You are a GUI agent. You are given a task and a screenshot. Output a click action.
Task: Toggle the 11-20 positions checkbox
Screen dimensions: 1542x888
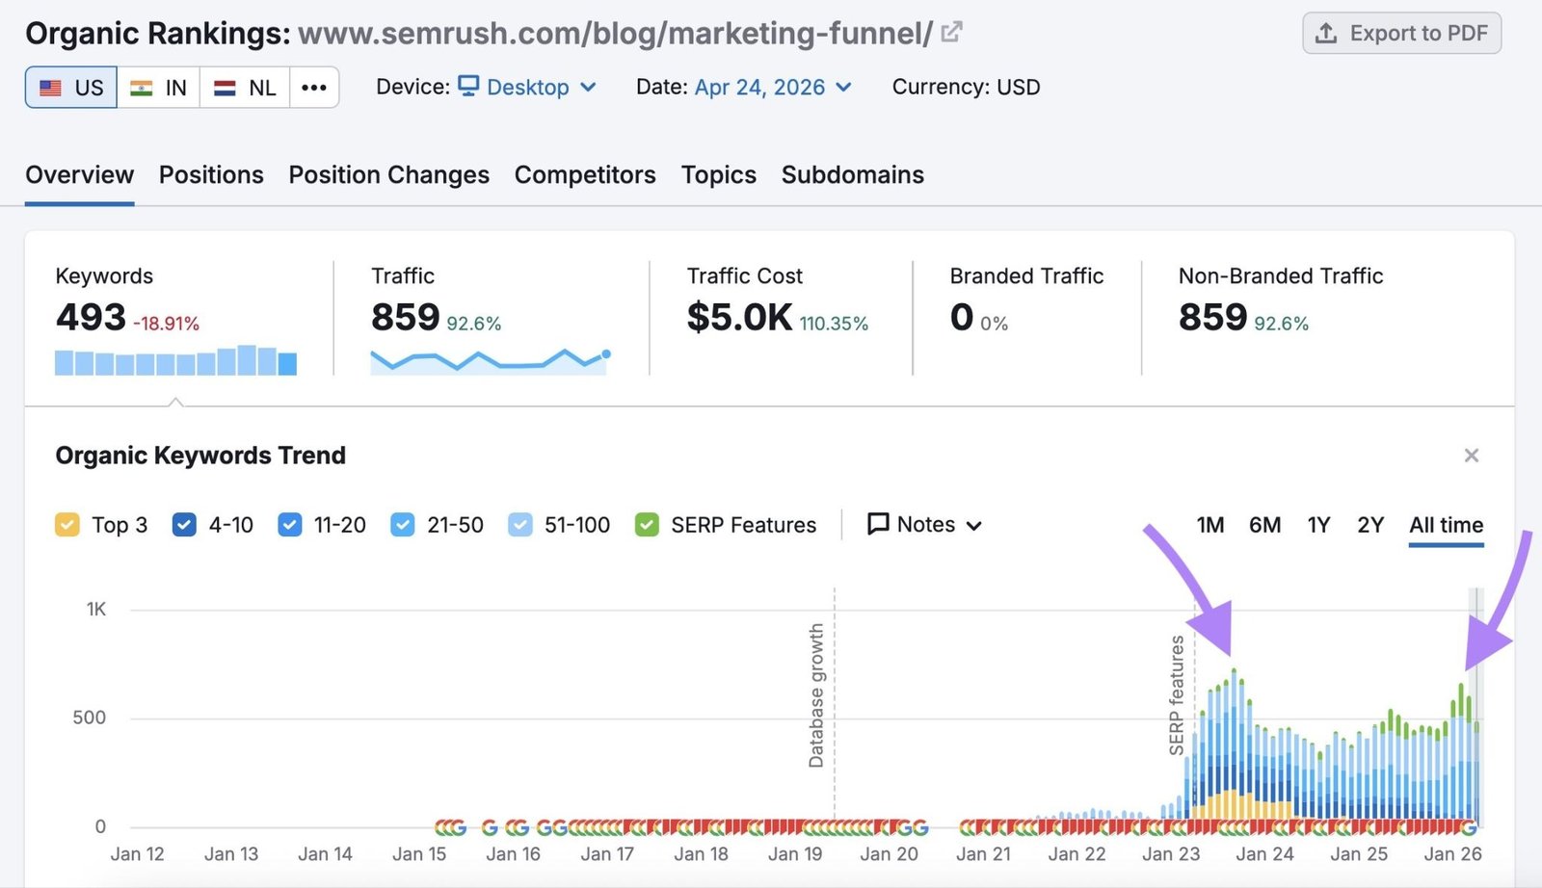[290, 525]
